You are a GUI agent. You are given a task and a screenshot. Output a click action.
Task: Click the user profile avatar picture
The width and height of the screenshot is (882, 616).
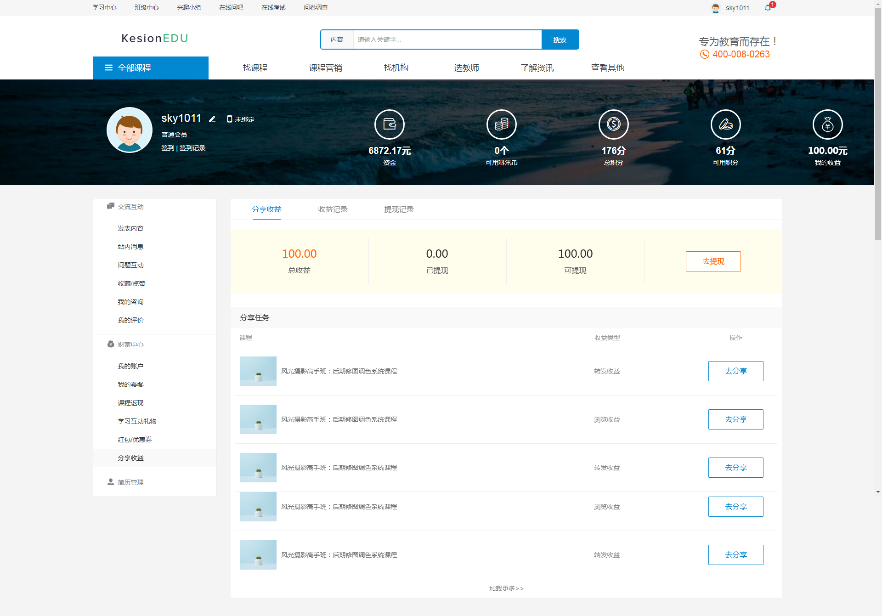tap(130, 130)
